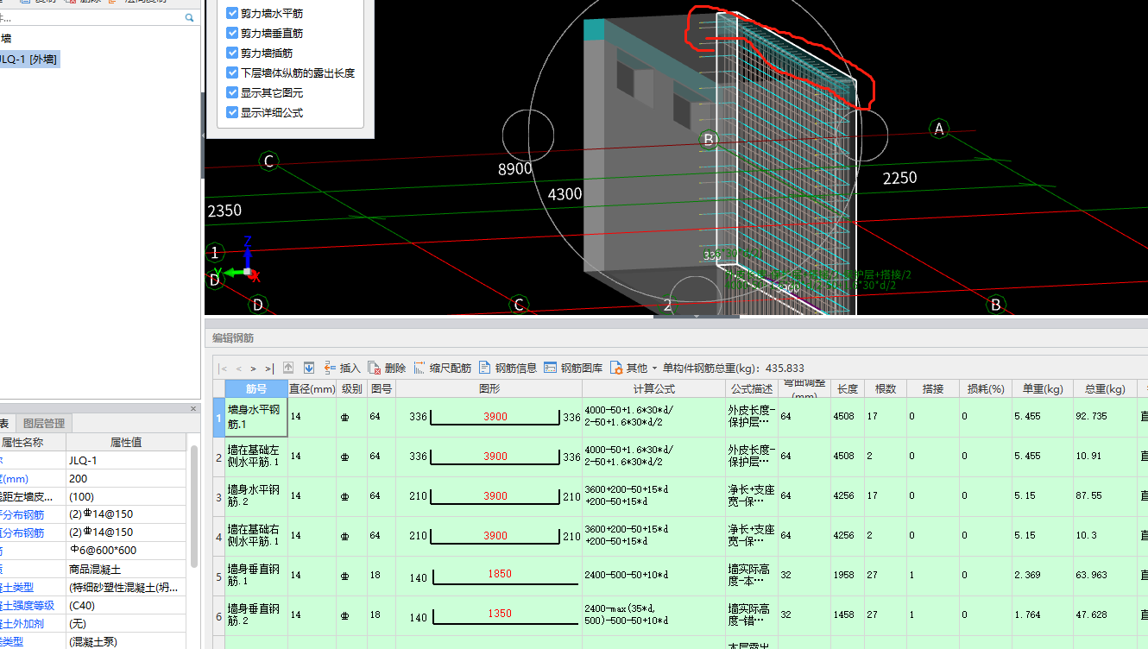Go to previous rebar record arrow
The height and width of the screenshot is (649, 1148).
pos(239,368)
